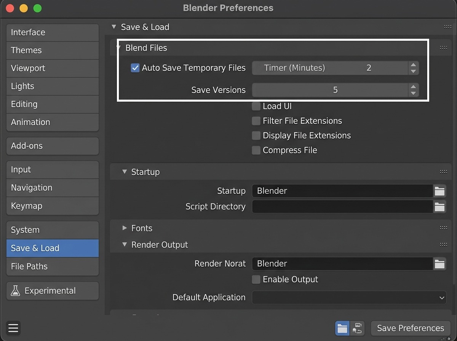Click the Save Preferences button

[x=411, y=328]
